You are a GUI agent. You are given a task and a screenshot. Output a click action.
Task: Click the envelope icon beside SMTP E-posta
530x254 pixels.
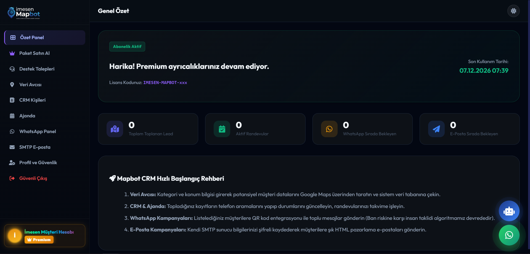coord(12,147)
